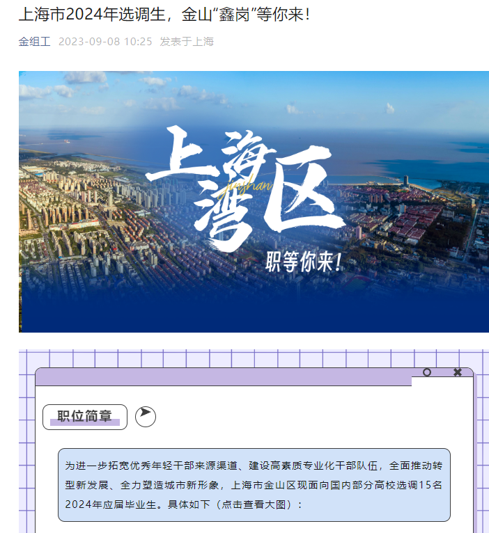This screenshot has width=489, height=533.
Task: Click the circle icon on card header
Action: [x=427, y=372]
